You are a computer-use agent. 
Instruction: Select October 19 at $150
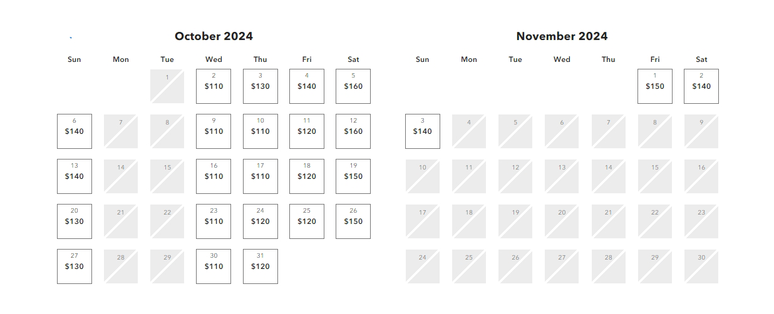[x=353, y=176]
